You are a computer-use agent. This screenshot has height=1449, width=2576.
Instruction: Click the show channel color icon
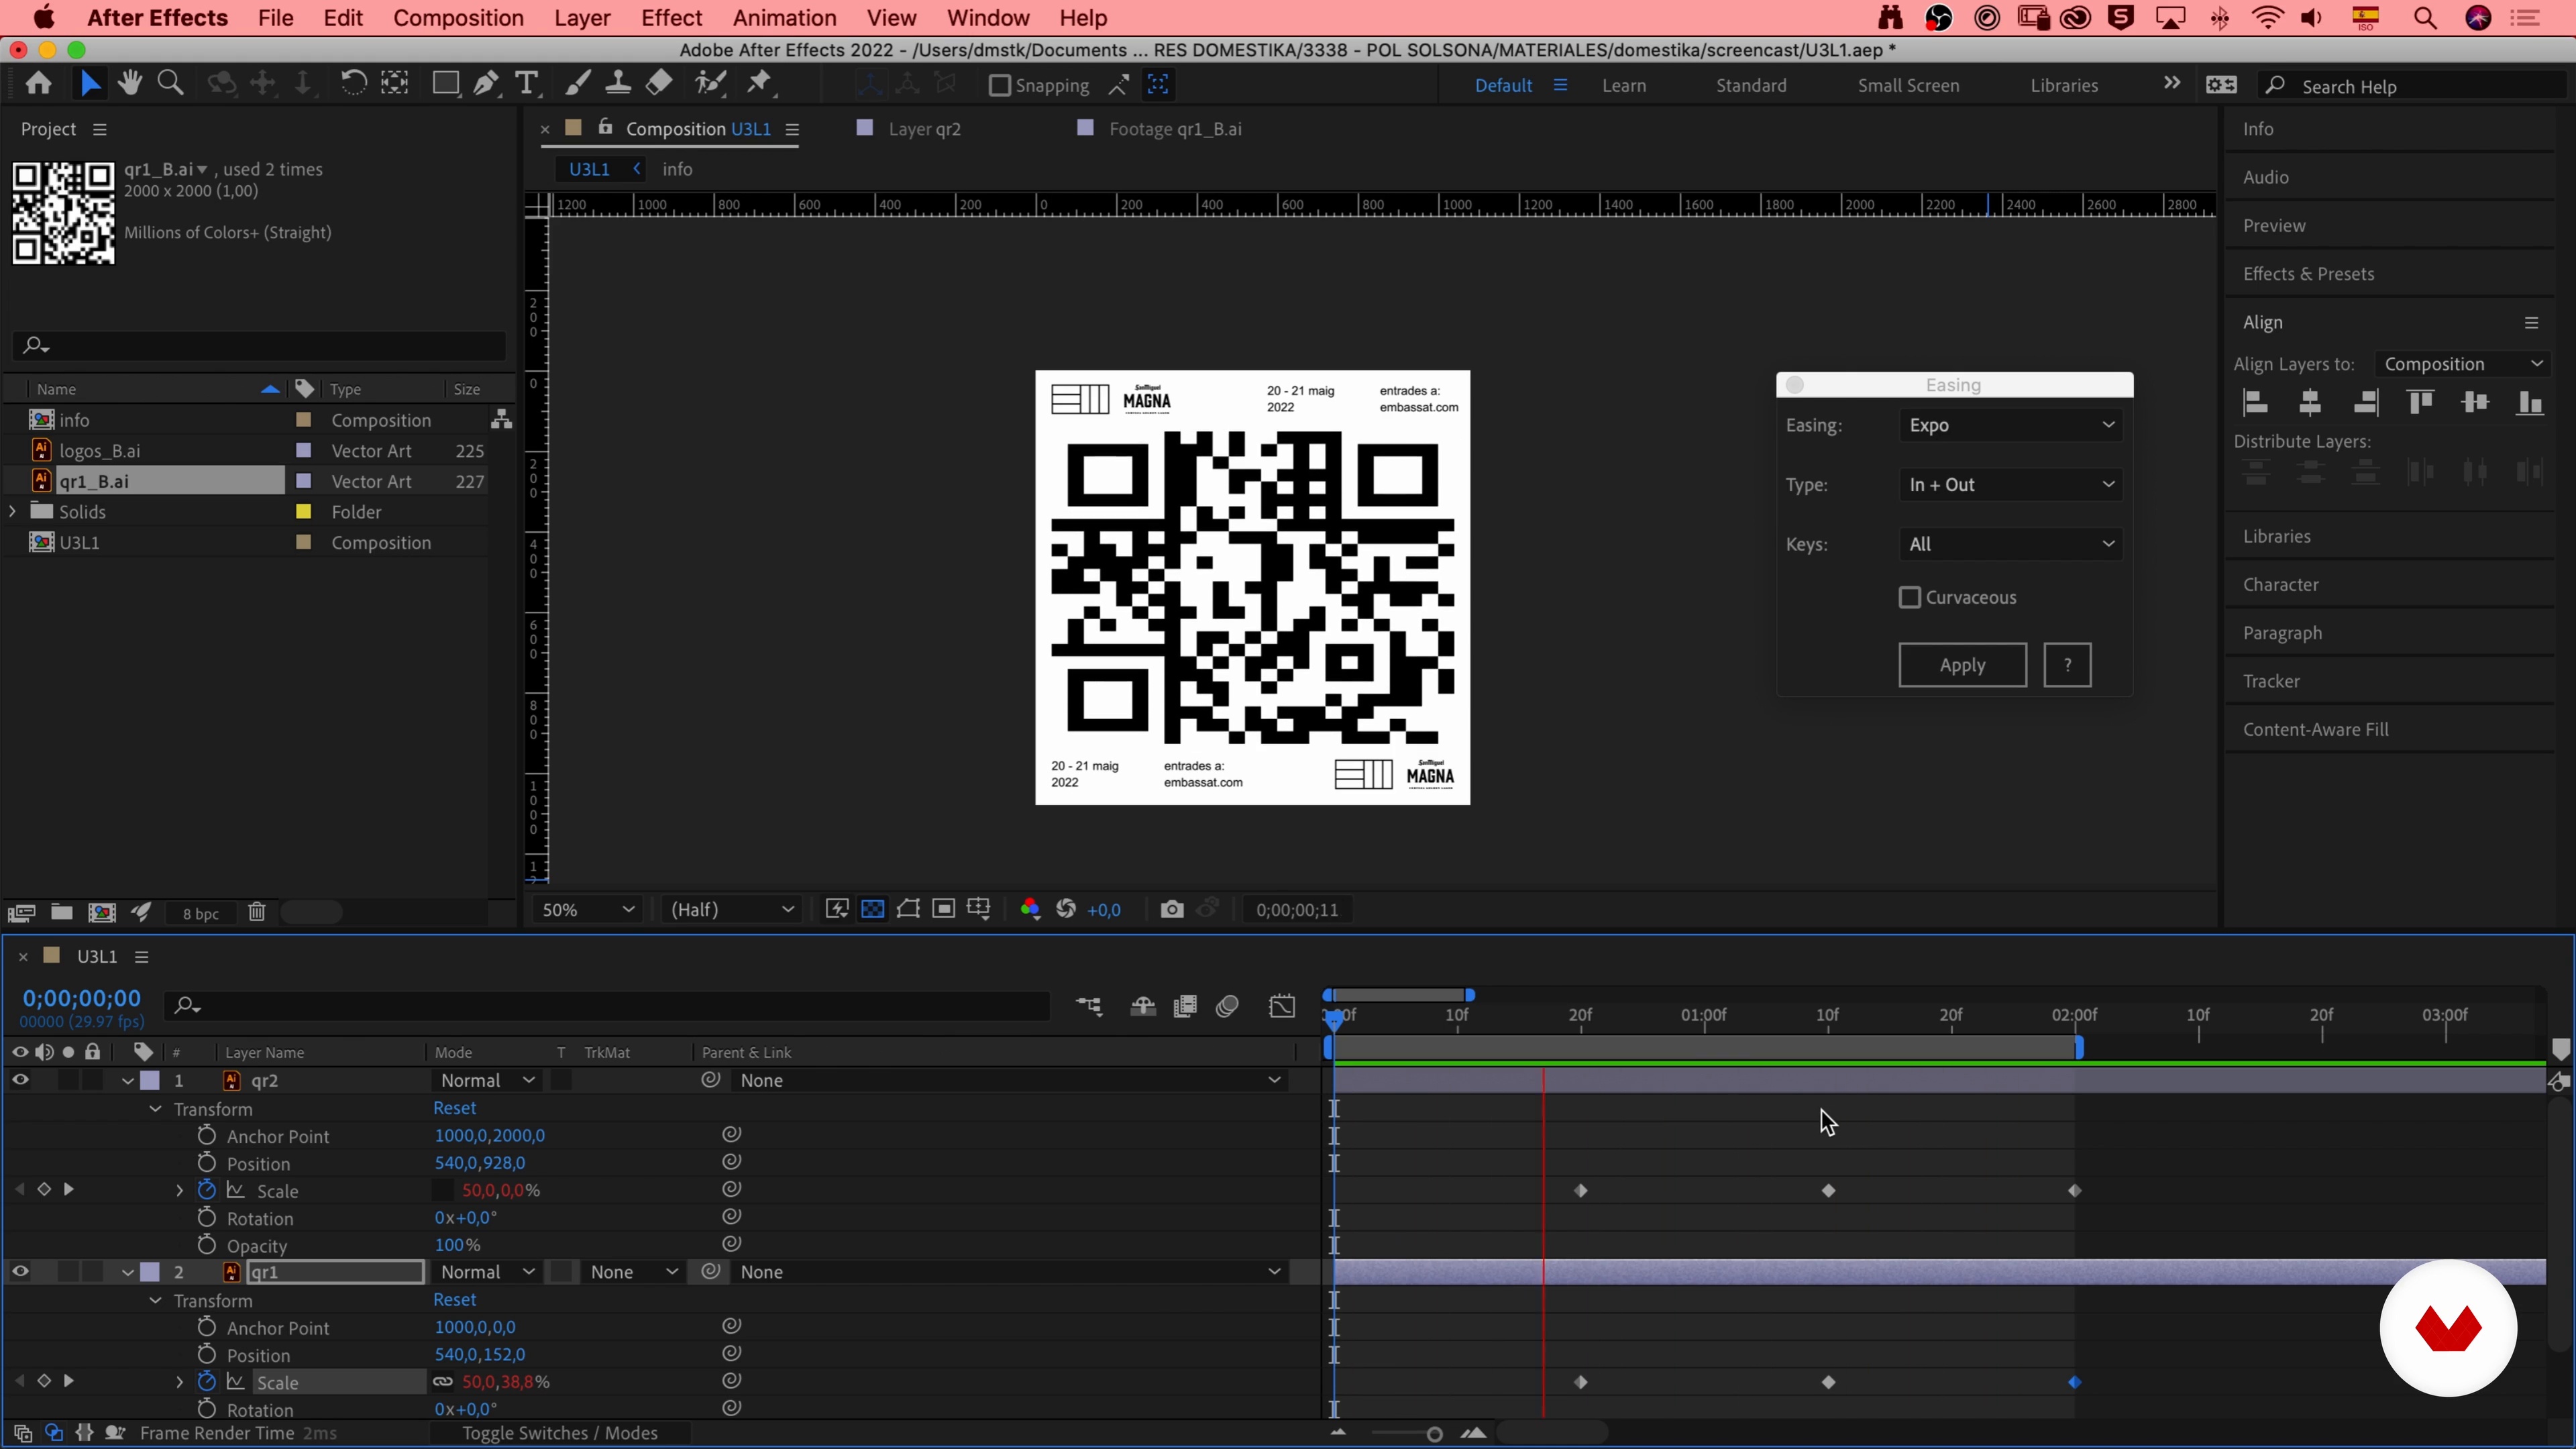1030,909
